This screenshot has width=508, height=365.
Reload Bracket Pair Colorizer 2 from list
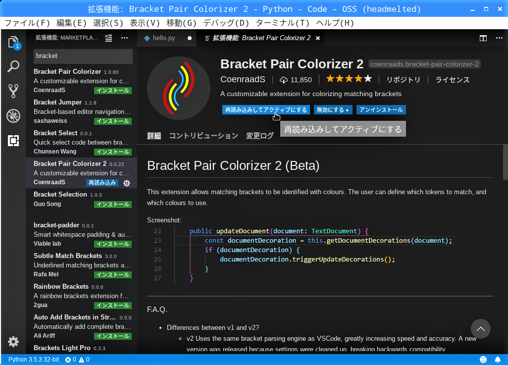(102, 183)
